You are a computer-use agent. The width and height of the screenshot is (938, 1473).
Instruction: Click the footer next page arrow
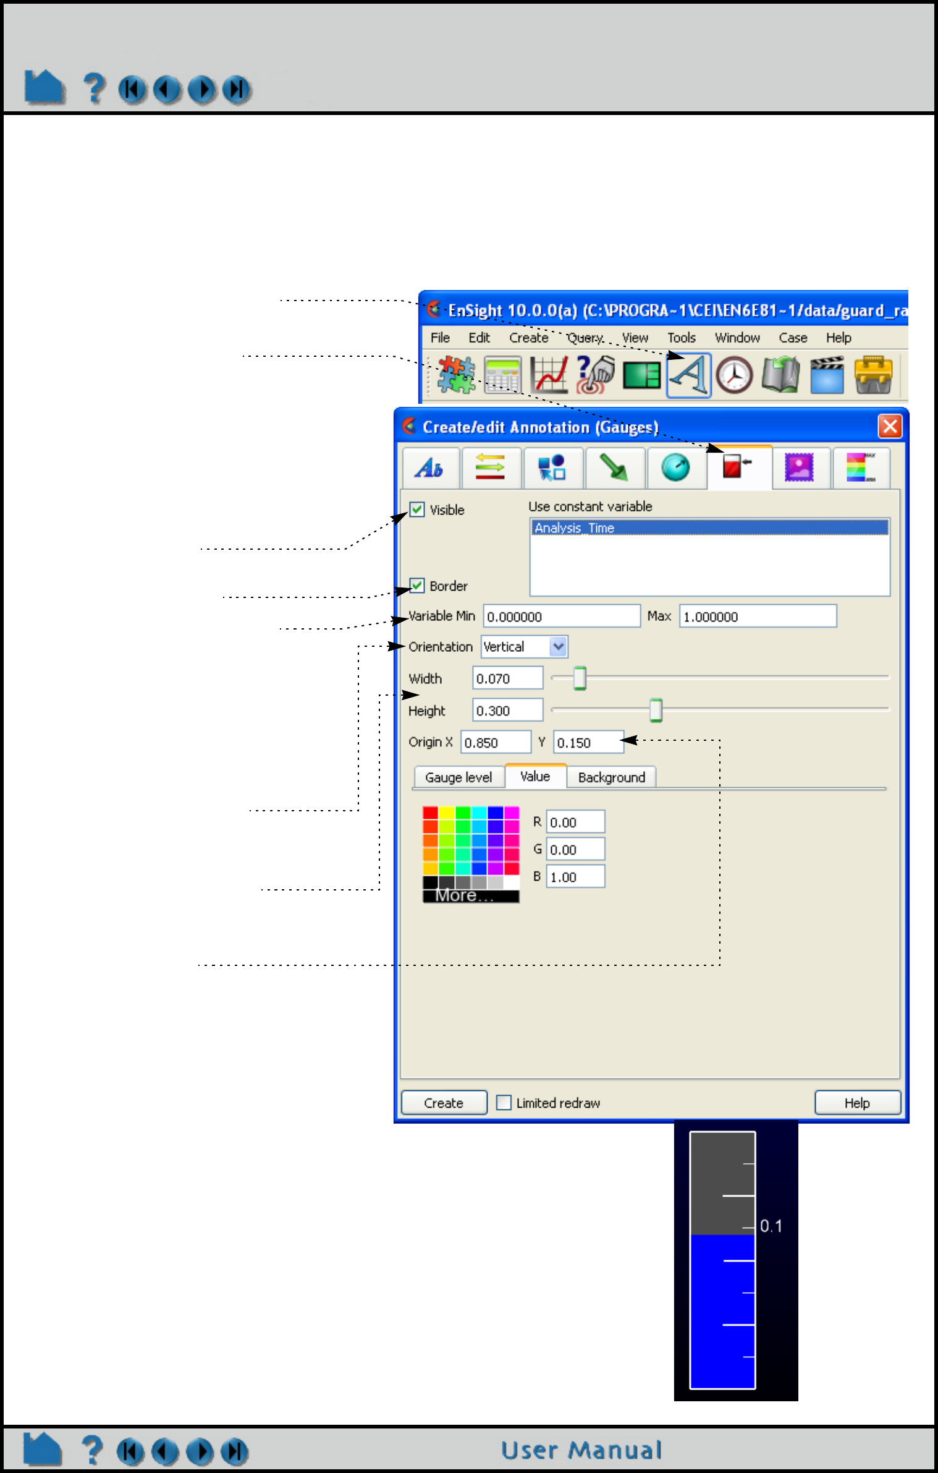click(x=200, y=1451)
